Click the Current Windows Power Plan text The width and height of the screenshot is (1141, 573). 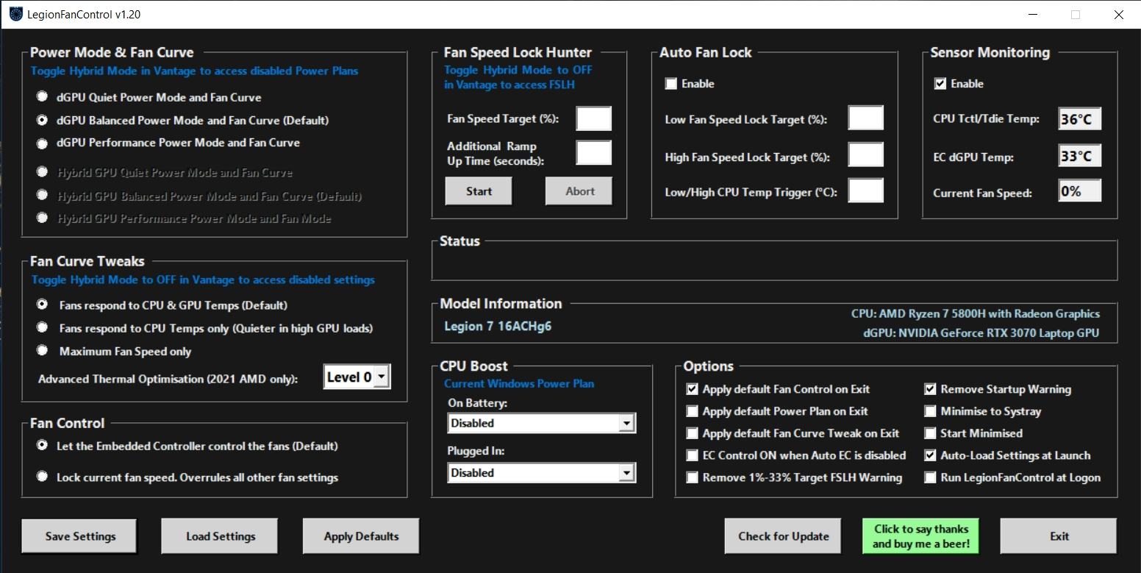pos(519,384)
